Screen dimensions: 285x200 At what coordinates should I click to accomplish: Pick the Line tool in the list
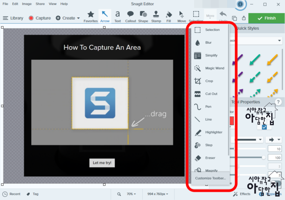(210, 119)
